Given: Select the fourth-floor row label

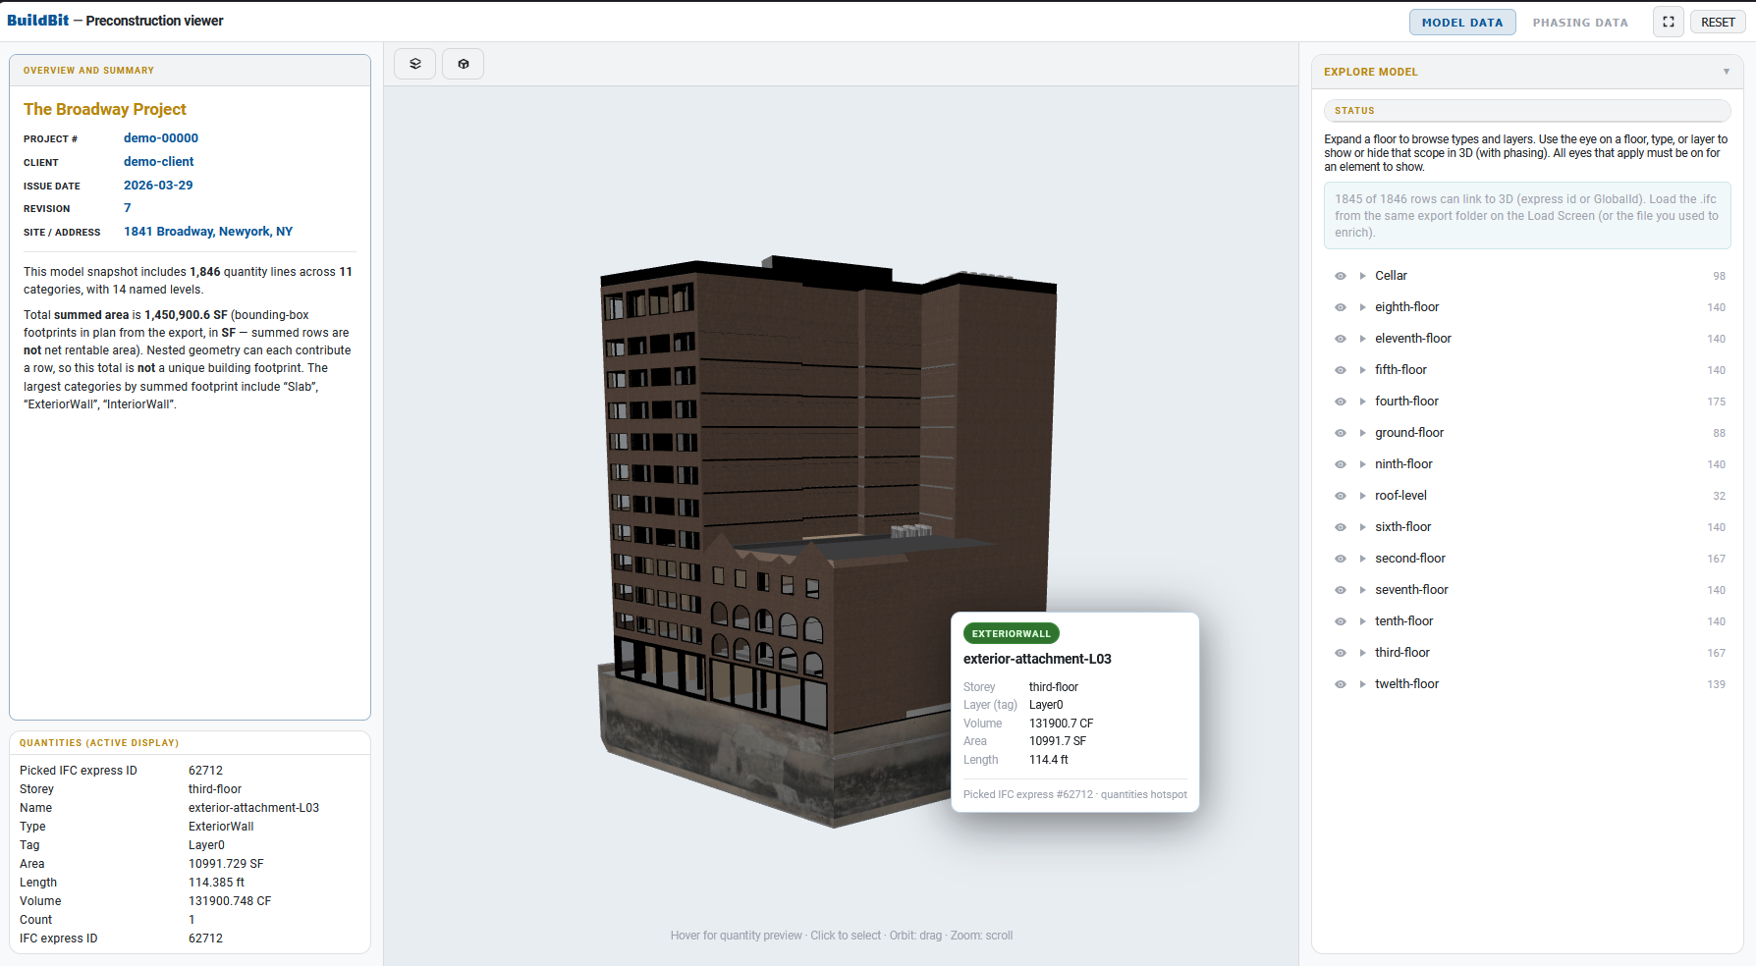Looking at the screenshot, I should (1406, 402).
